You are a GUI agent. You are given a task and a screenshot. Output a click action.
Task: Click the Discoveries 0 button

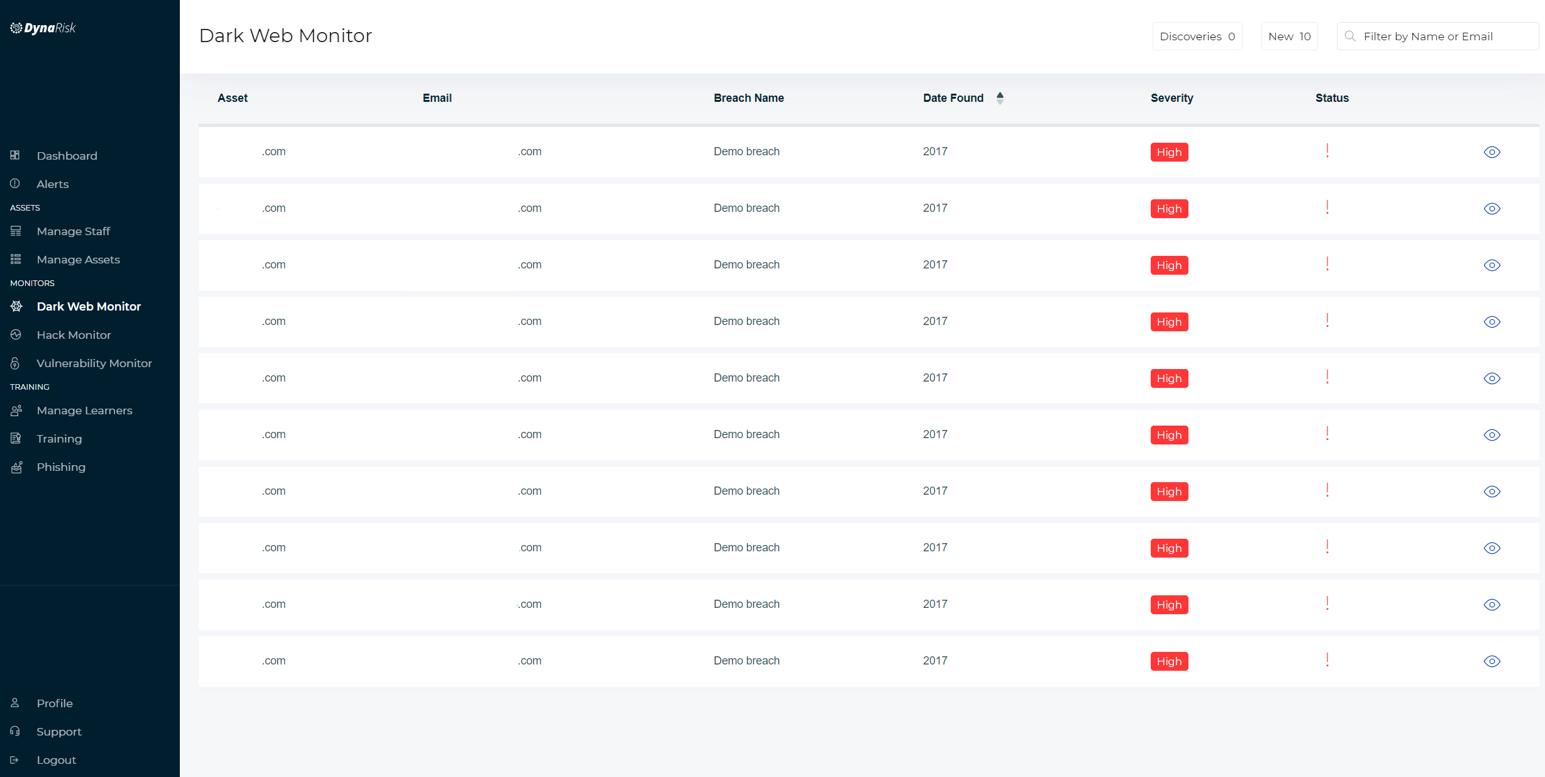(1197, 36)
